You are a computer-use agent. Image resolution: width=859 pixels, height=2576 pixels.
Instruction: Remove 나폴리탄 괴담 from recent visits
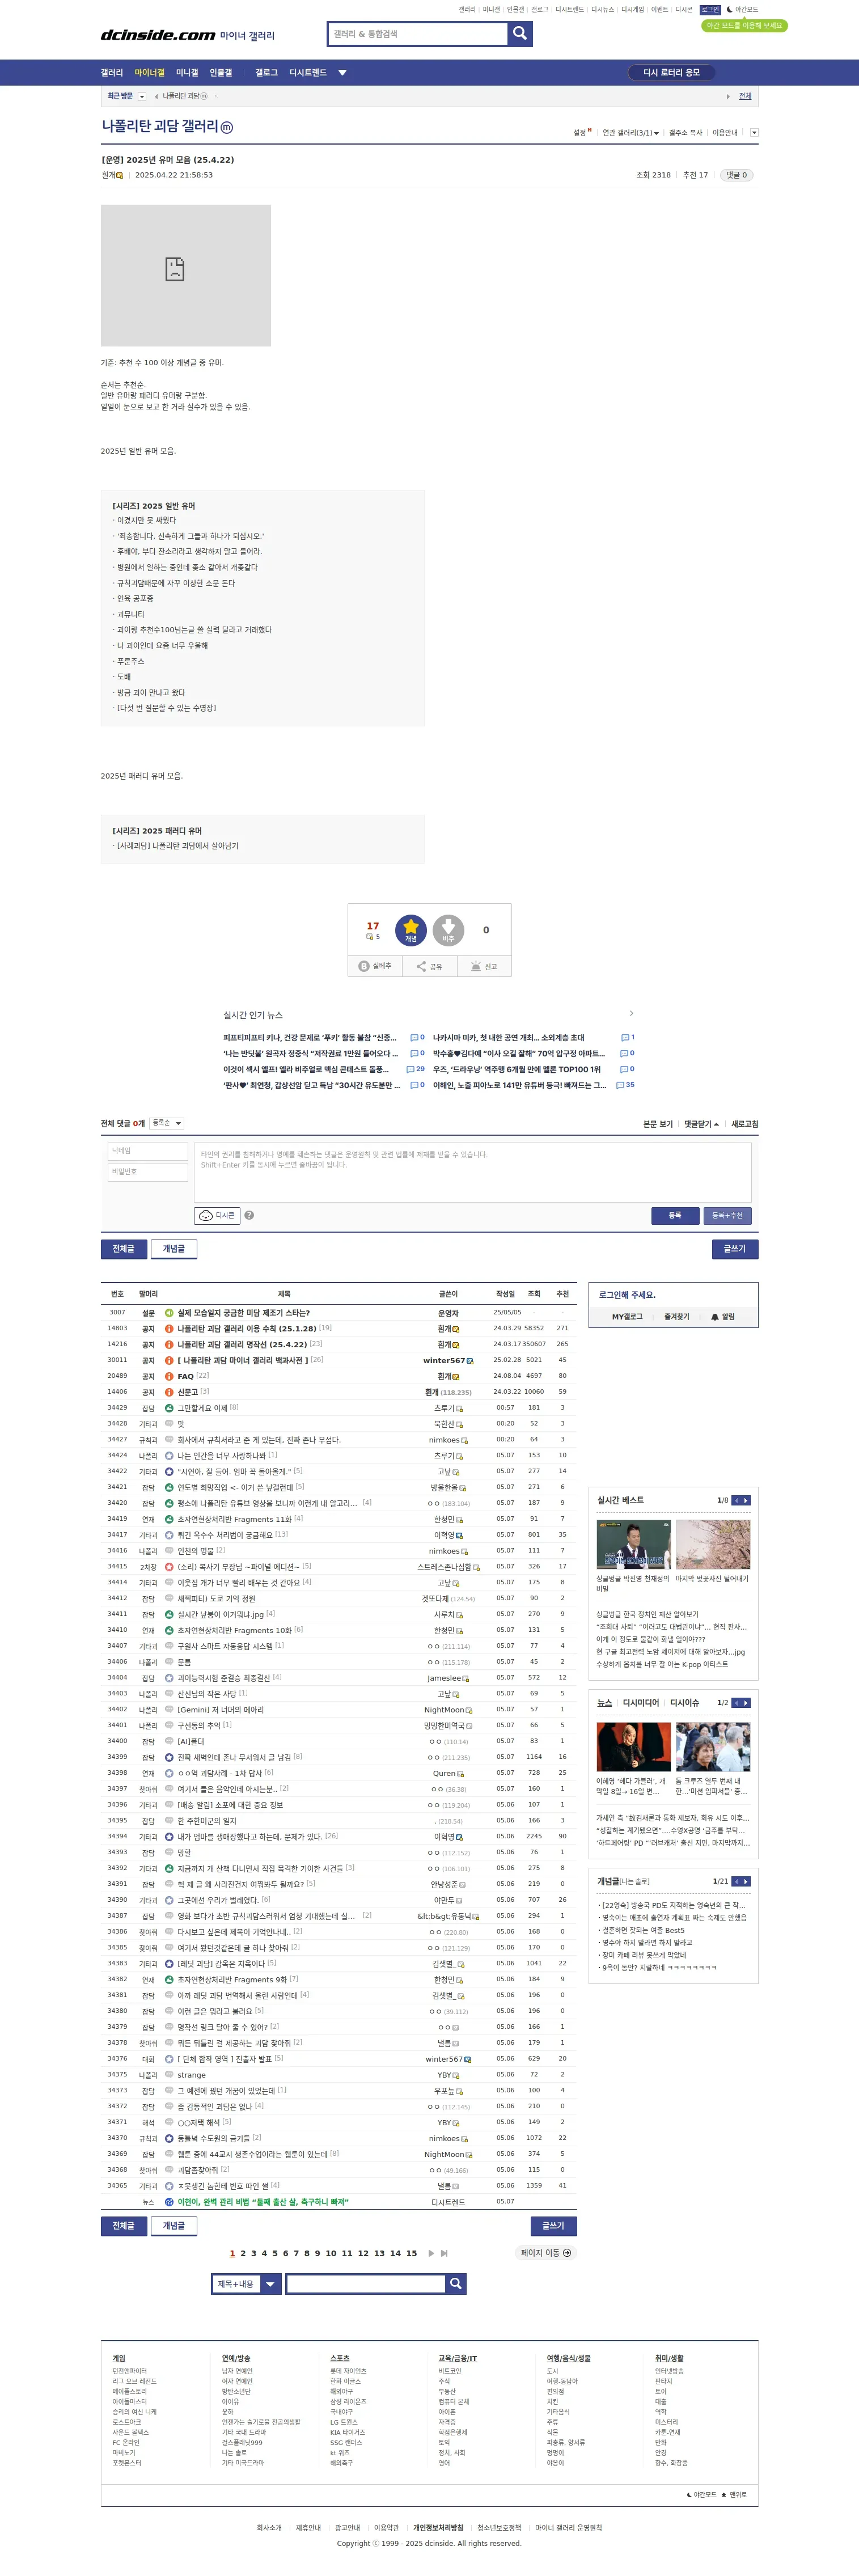click(216, 96)
